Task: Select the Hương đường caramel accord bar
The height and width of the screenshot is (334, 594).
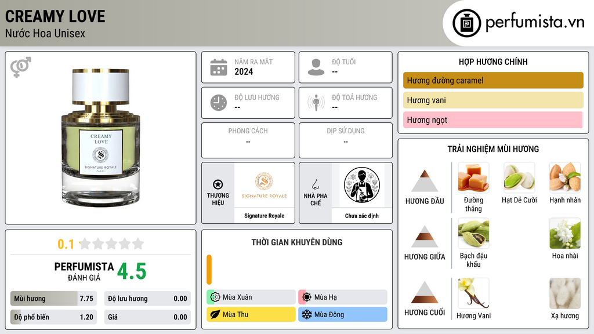Action: pos(493,80)
